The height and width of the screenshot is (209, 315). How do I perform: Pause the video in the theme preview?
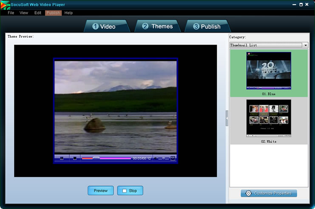click(x=62, y=158)
